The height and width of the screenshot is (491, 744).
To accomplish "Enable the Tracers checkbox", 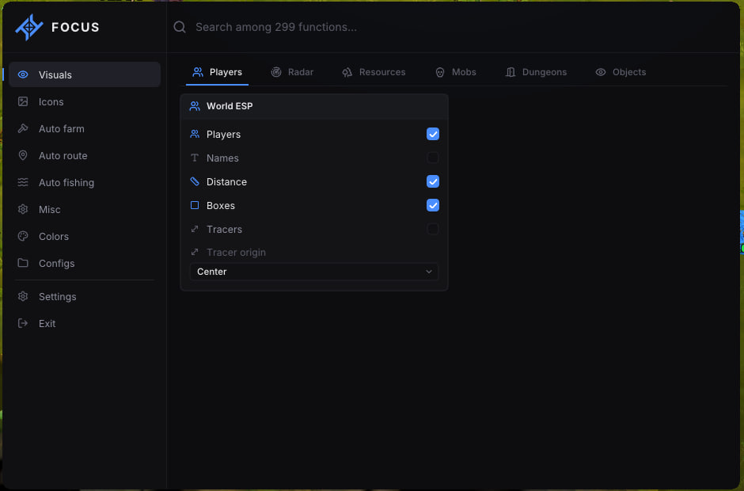I will [x=433, y=229].
